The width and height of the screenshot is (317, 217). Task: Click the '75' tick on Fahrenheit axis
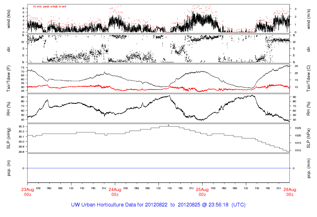tap(22, 68)
